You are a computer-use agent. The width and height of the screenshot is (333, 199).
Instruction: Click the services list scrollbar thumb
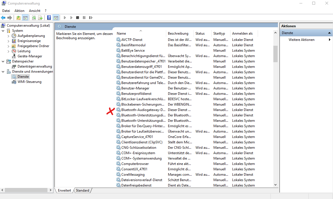(x=275, y=54)
